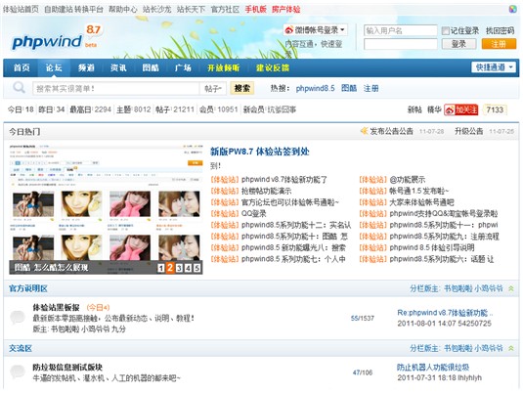Collapse the 交流区 section arrow
Viewport: 523px width, 393px height.
pos(510,348)
